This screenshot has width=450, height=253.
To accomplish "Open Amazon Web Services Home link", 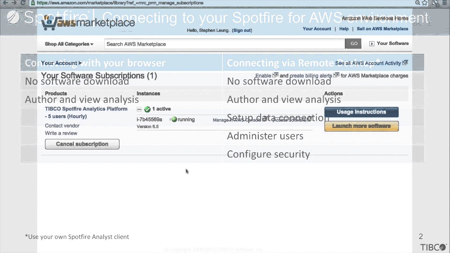I will tap(375, 18).
